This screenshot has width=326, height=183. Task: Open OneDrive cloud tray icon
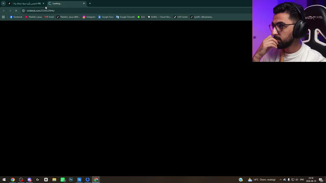285,180
